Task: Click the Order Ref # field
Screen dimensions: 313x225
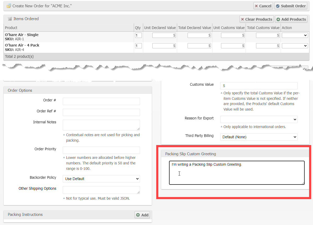Action: pyautogui.click(x=101, y=112)
